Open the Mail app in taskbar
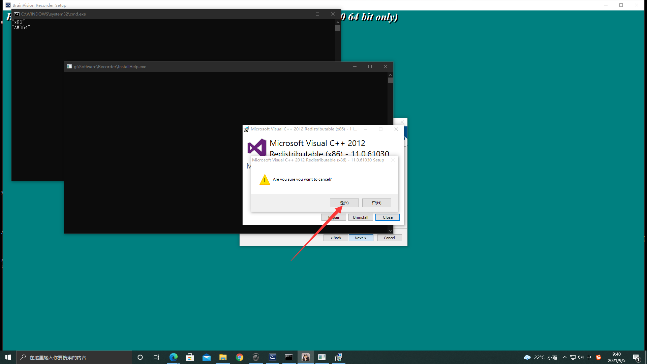This screenshot has height=364, width=647. [207, 357]
